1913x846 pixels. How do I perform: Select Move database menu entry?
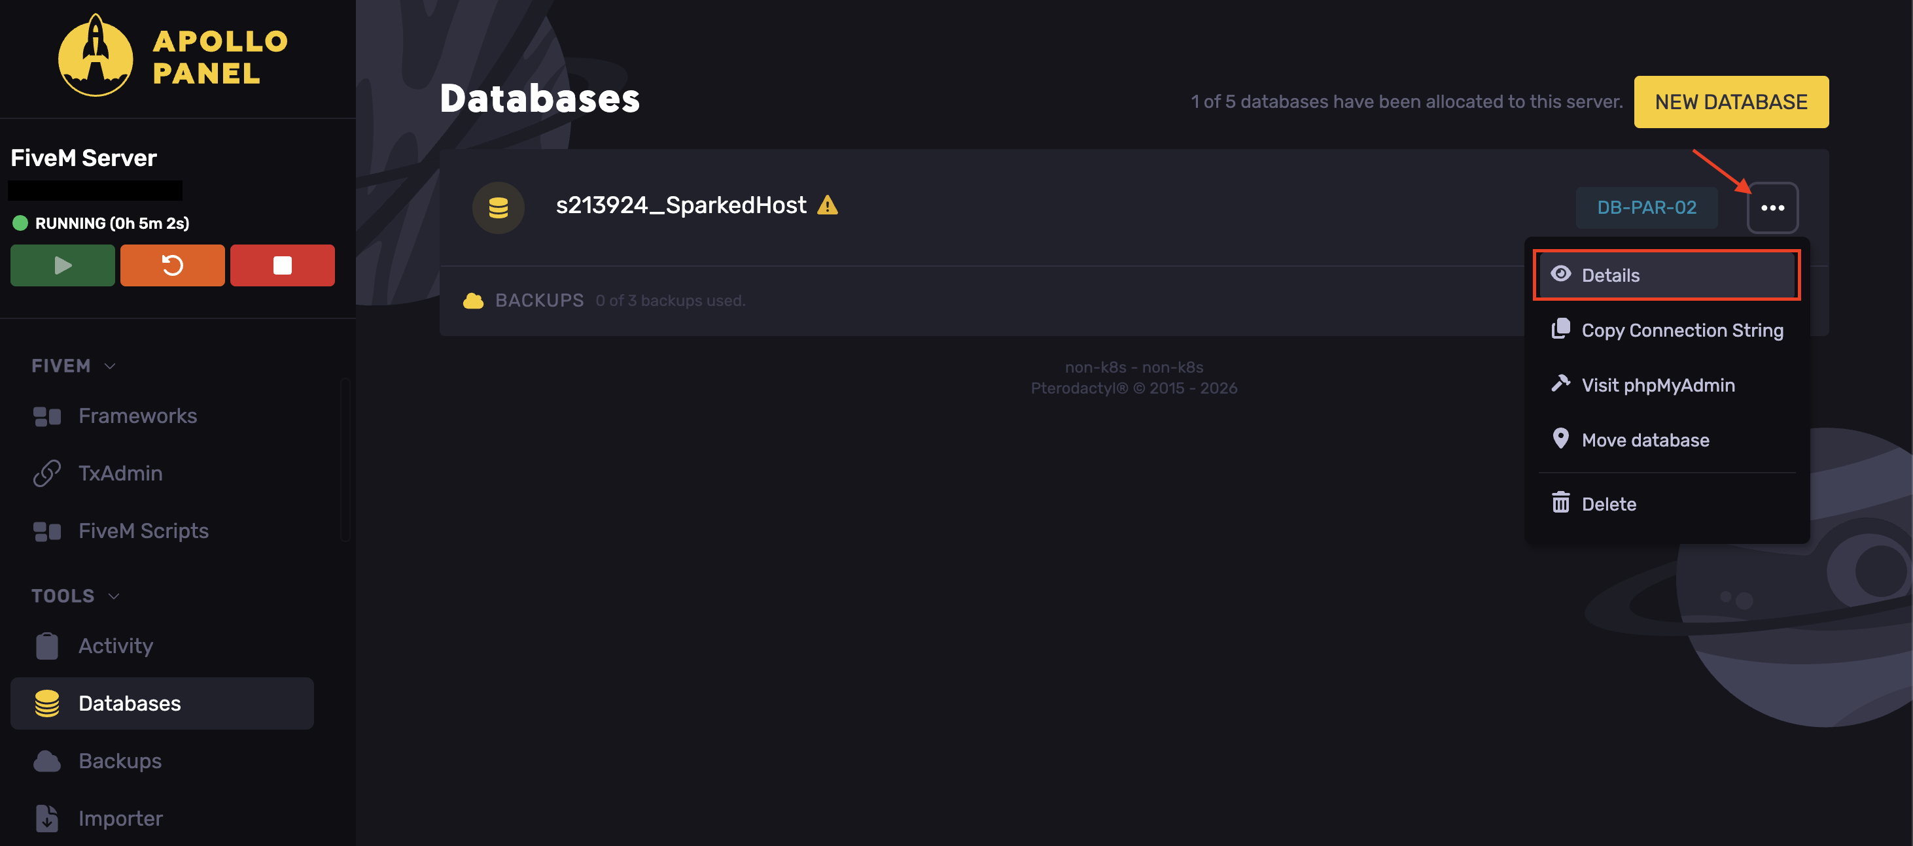click(x=1666, y=440)
